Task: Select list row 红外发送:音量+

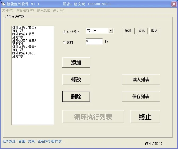Action: click(33, 40)
